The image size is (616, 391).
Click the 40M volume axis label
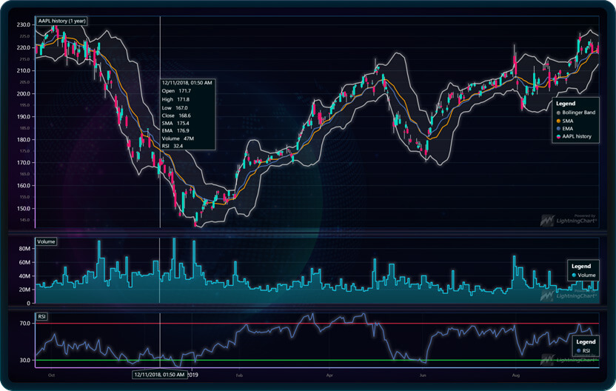pyautogui.click(x=24, y=276)
